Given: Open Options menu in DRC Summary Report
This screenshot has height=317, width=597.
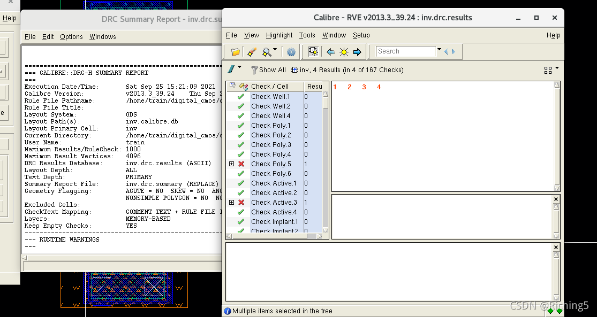Looking at the screenshot, I should click(x=71, y=37).
